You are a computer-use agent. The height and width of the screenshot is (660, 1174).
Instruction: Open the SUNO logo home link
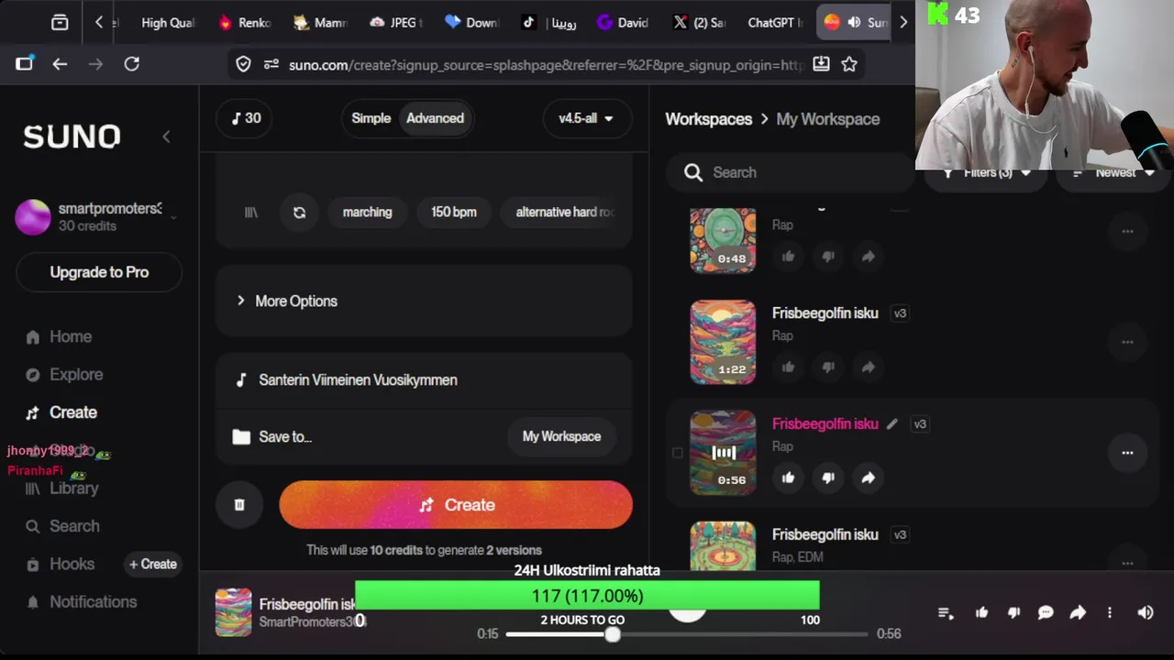click(x=72, y=137)
